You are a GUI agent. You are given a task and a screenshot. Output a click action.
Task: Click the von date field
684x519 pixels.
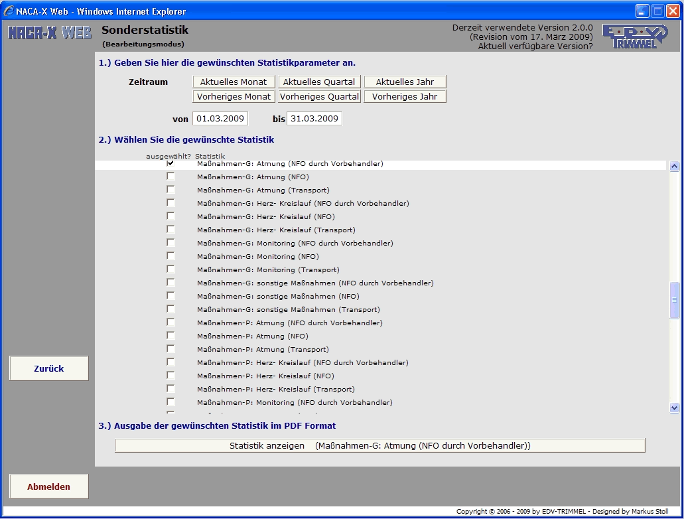(220, 118)
